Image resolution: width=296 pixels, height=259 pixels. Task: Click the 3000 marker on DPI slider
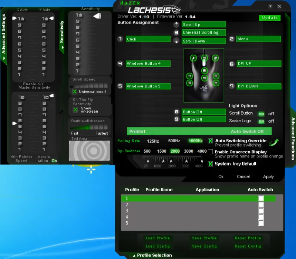[x=186, y=161]
